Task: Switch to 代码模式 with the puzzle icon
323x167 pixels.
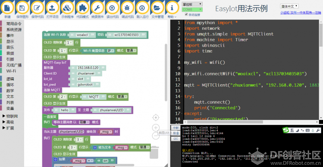Action: tap(82, 8)
